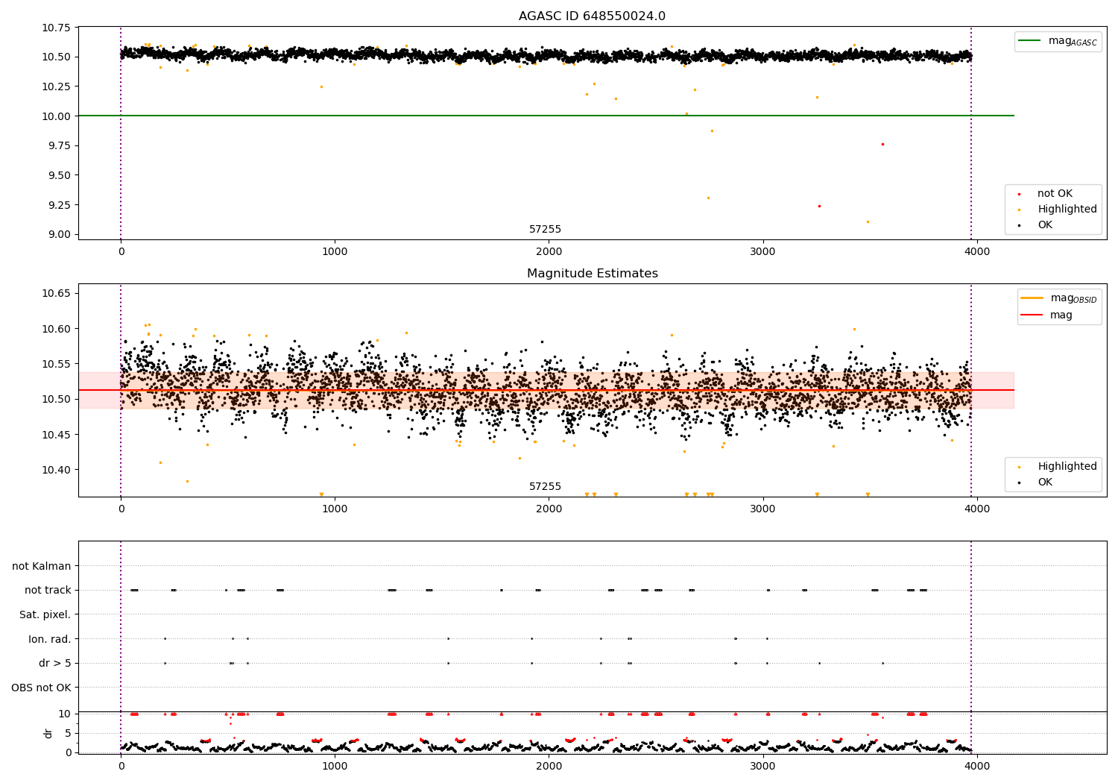Click the 10.65 y-axis tick in middle plot
The height and width of the screenshot is (783, 1118).
(x=56, y=294)
